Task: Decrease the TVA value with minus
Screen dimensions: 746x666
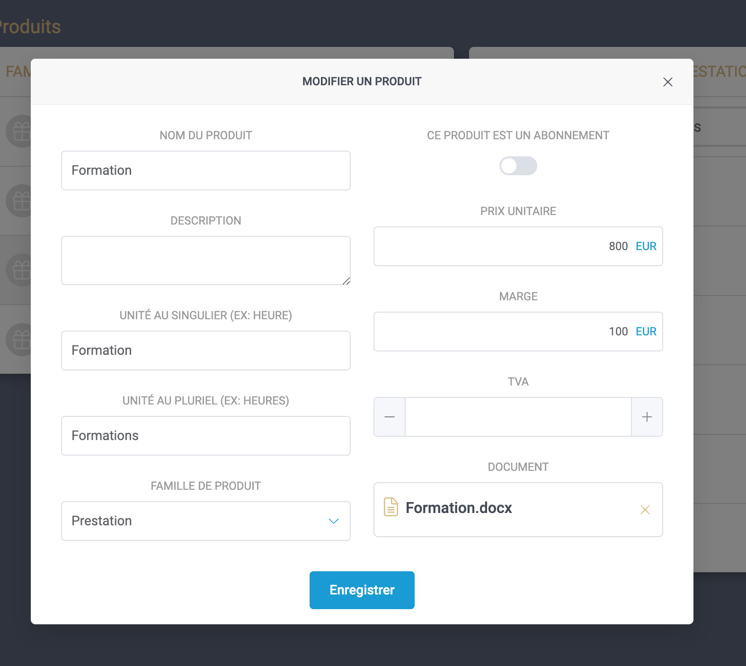Action: click(390, 417)
